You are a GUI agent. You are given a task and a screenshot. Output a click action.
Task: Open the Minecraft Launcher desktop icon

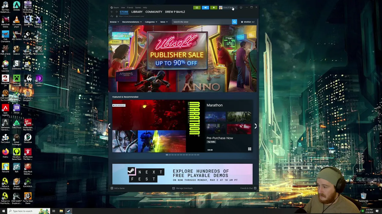(x=17, y=80)
